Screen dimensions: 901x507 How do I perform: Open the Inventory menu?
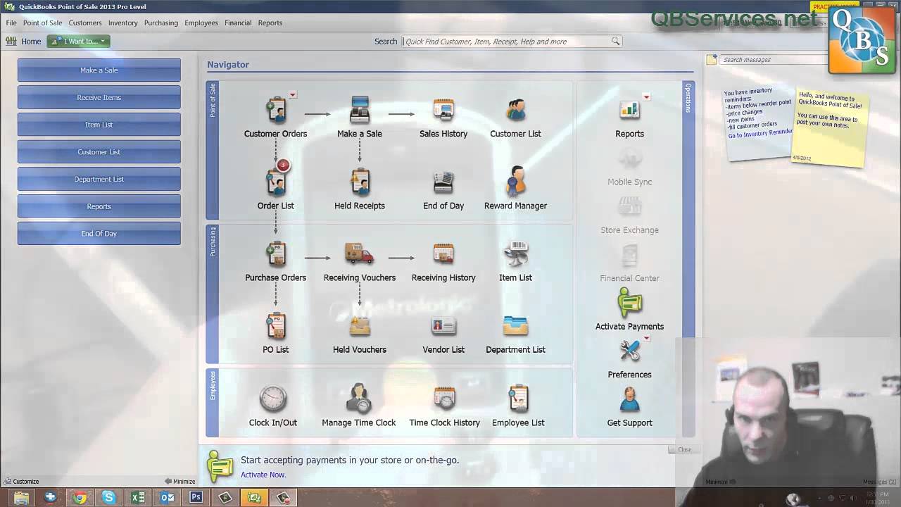(x=123, y=23)
